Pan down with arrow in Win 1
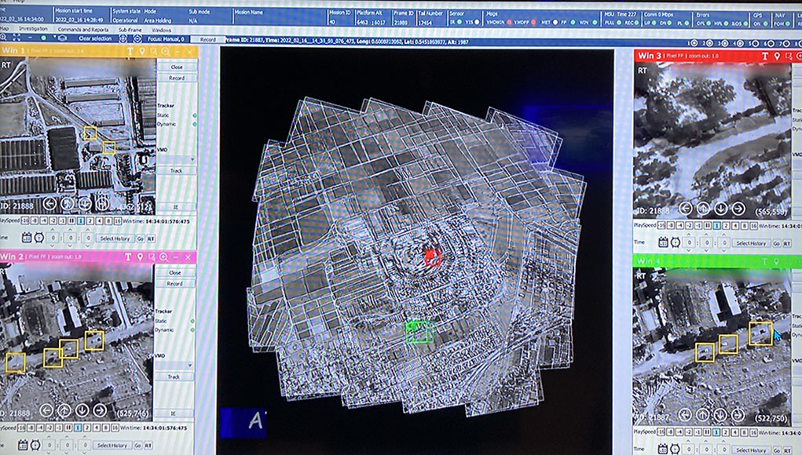This screenshot has height=455, width=802. pos(86,204)
